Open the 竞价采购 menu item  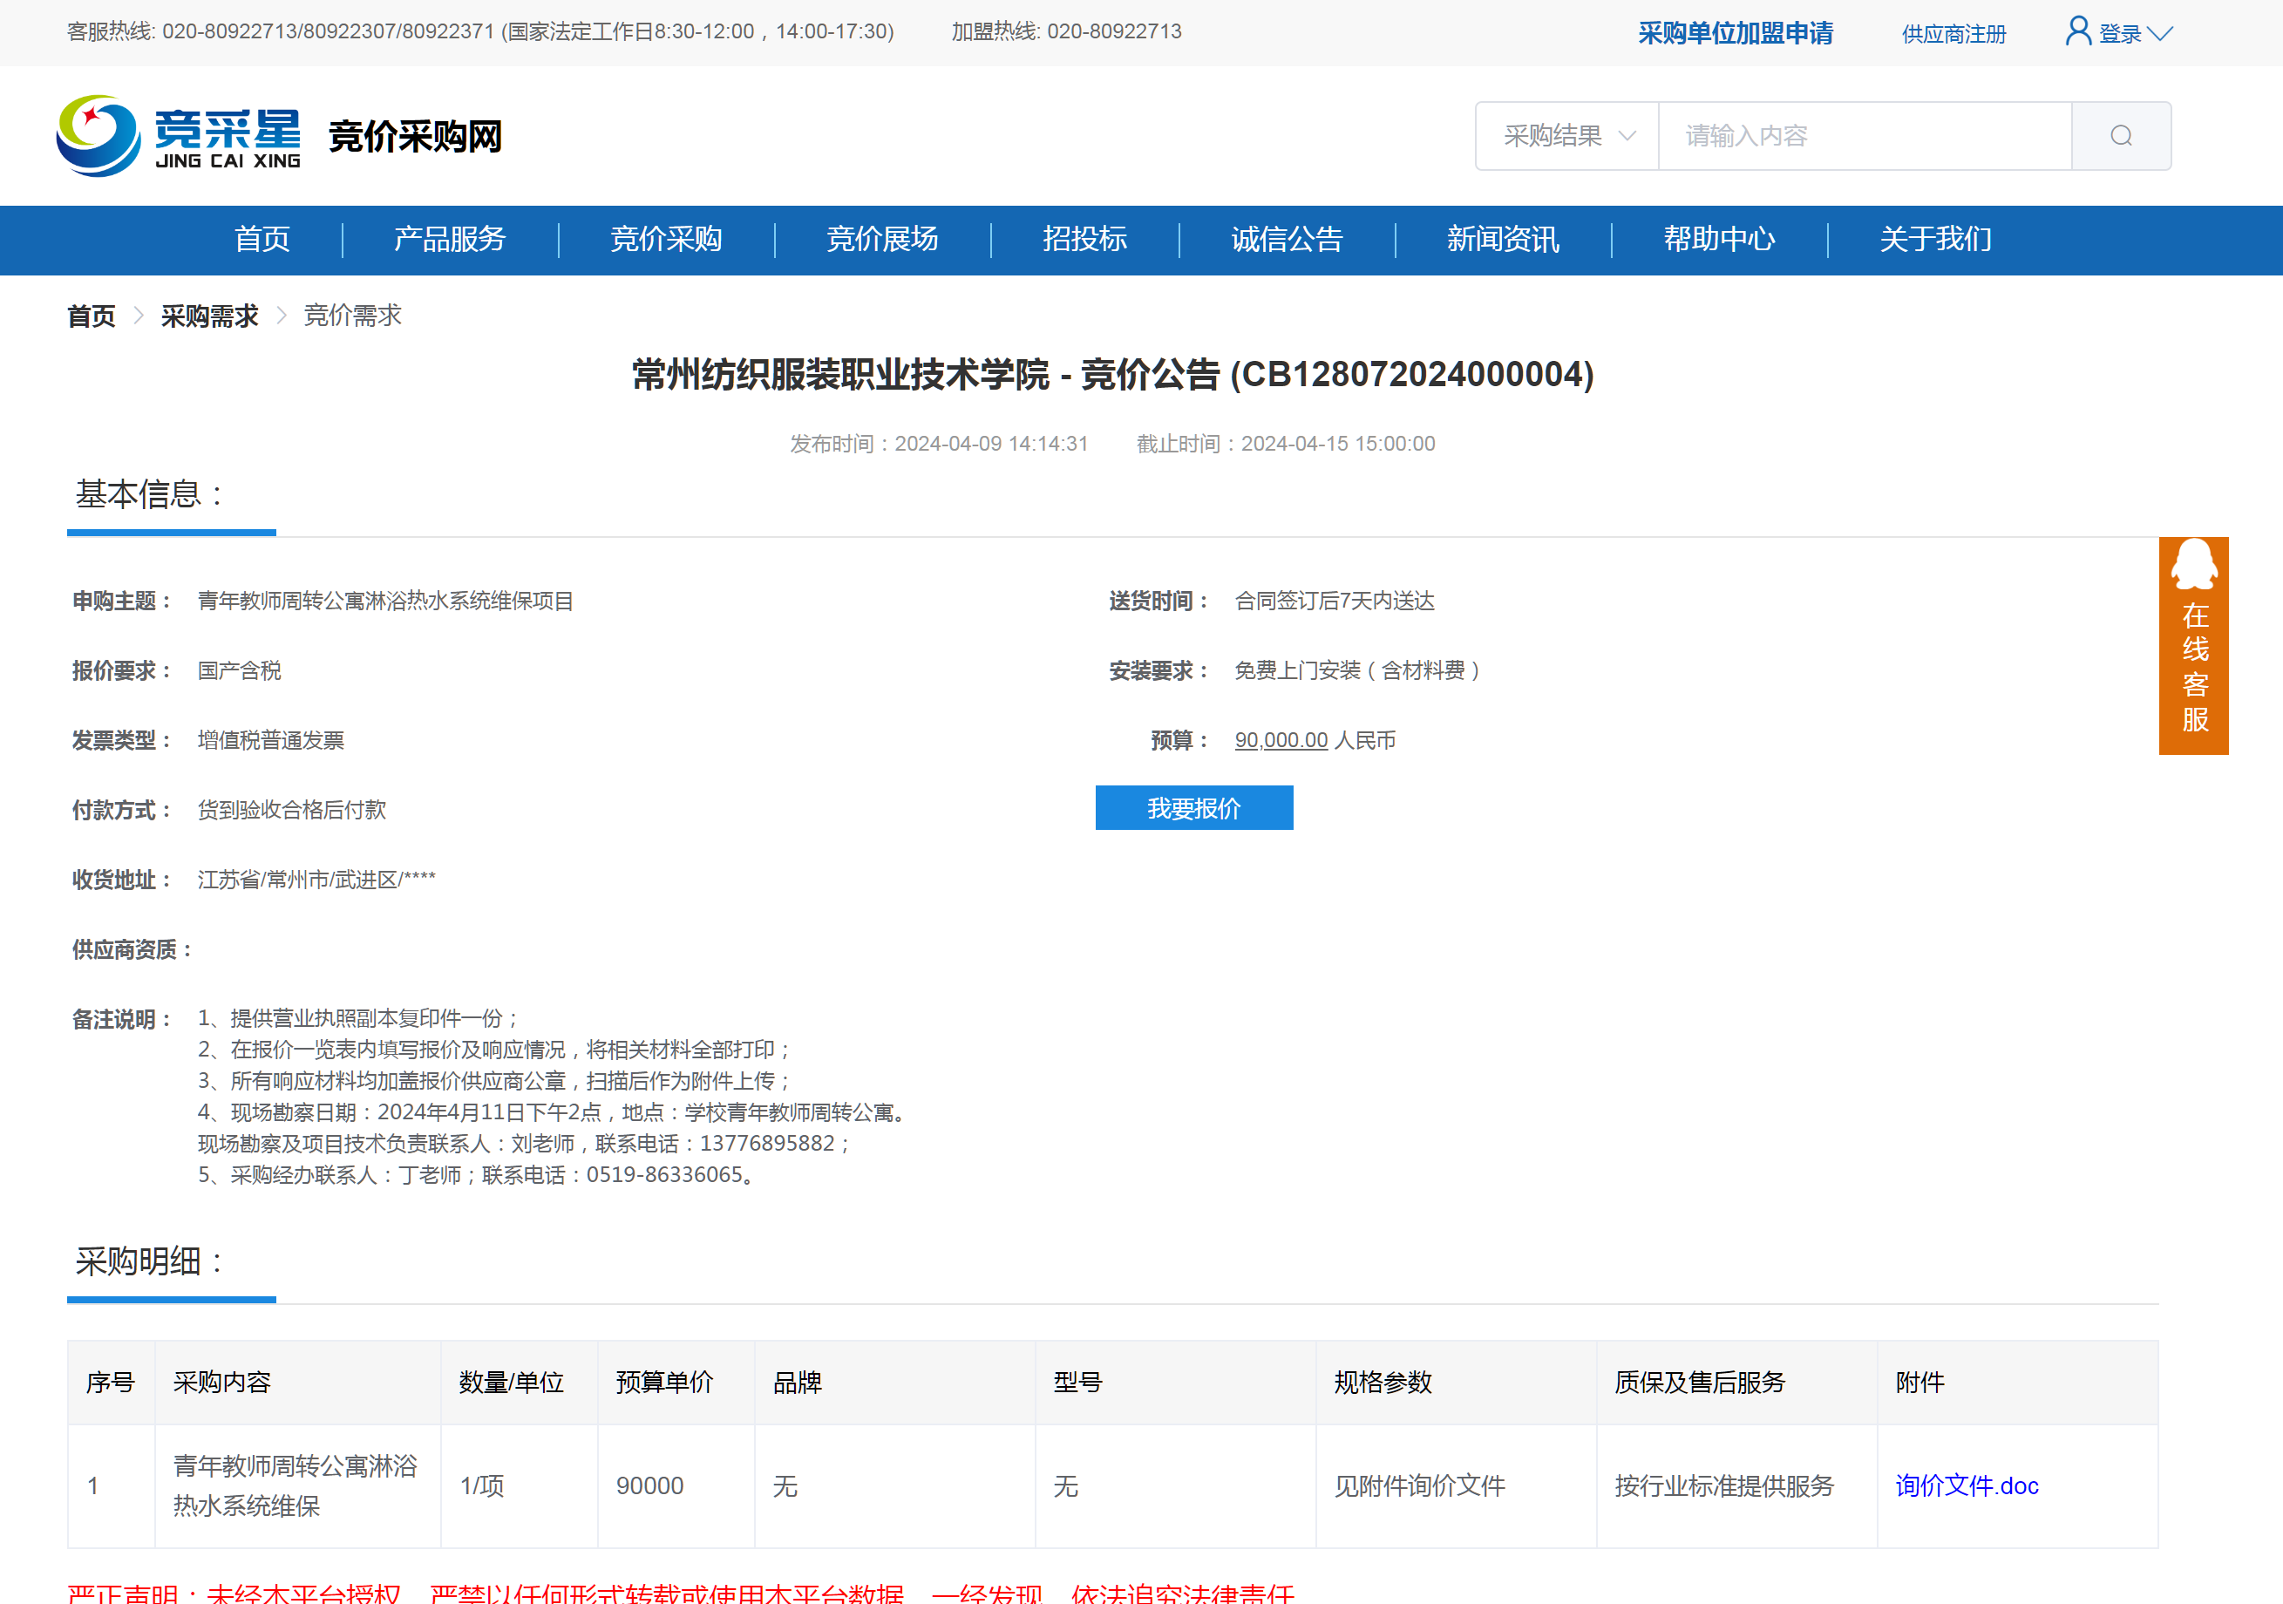tap(665, 240)
